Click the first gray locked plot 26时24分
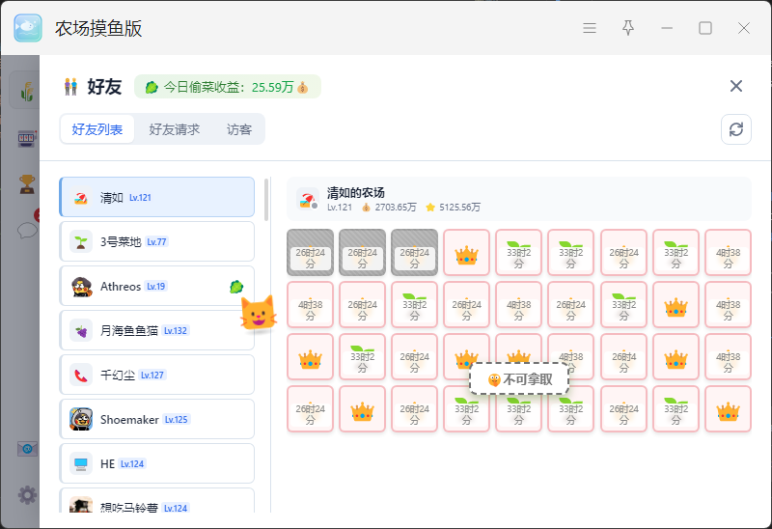Image resolution: width=772 pixels, height=529 pixels. tap(310, 253)
